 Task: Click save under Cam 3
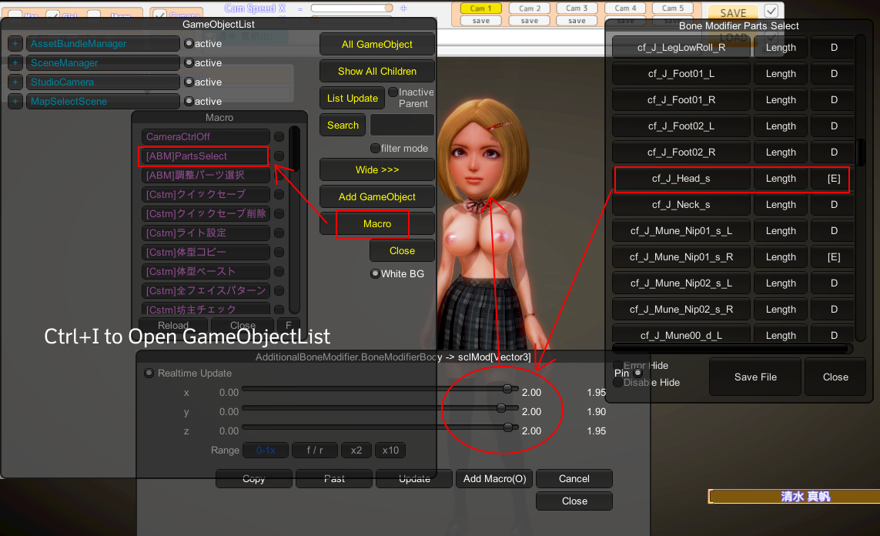click(577, 21)
